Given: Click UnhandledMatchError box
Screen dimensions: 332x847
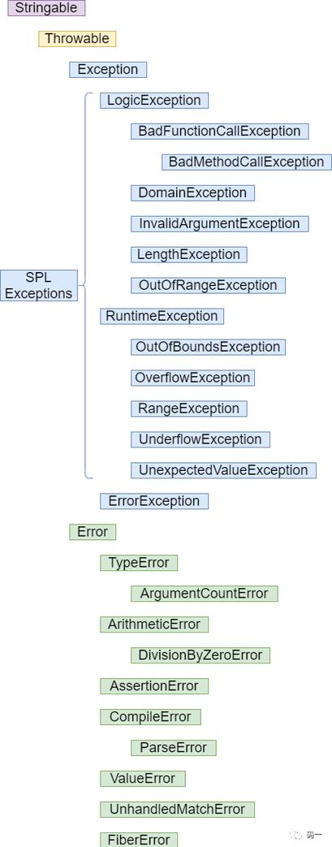Looking at the screenshot, I should (177, 809).
